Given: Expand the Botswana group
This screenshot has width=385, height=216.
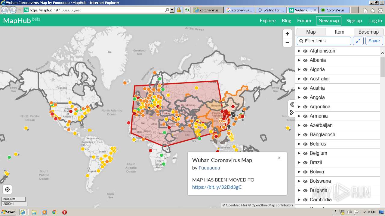Looking at the screenshot, I should point(299,181).
